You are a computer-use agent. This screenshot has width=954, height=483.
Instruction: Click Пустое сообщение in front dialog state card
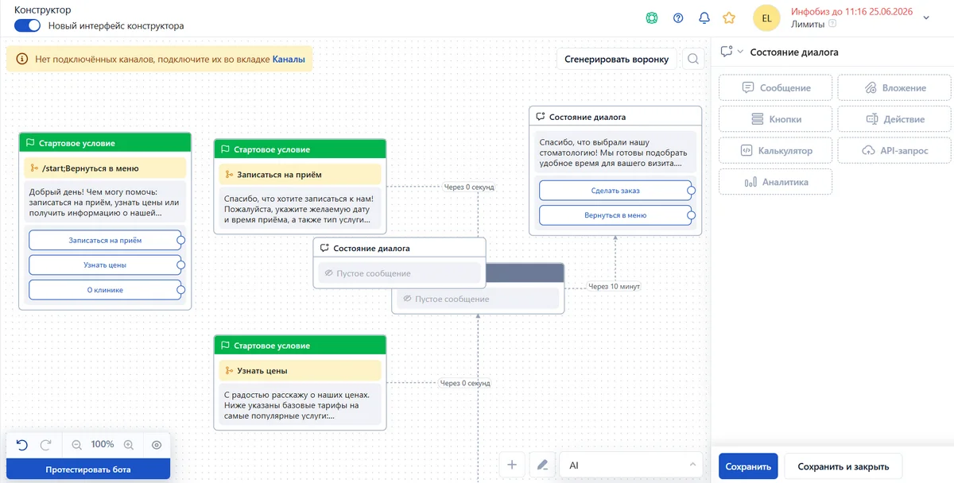(x=399, y=273)
